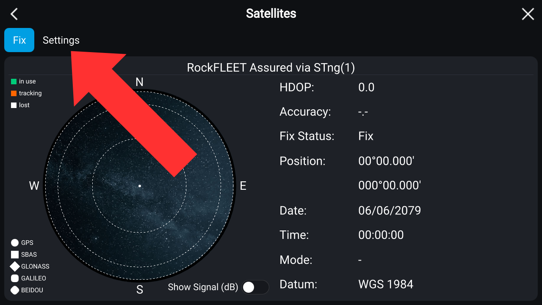Click the BEIDOU hexagon legend icon
This screenshot has height=305, width=542.
pos(15,290)
